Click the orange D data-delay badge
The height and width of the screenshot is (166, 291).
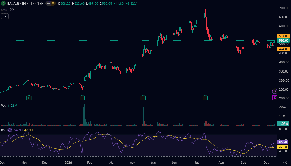pyautogui.click(x=53, y=3)
